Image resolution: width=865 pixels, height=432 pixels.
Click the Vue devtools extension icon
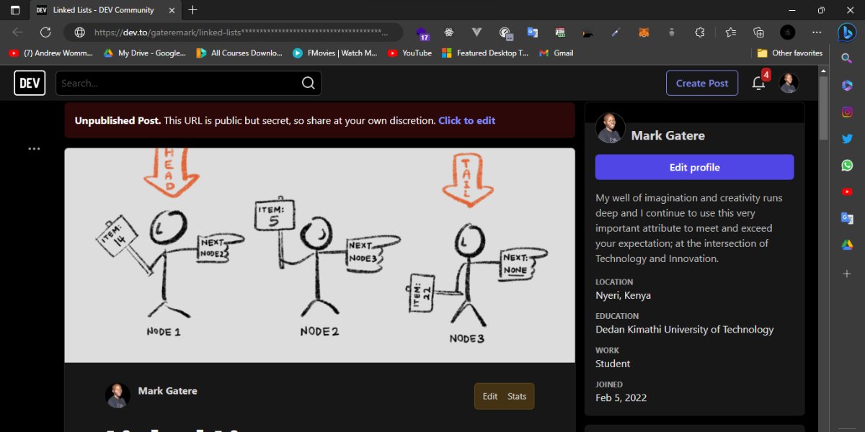(476, 32)
